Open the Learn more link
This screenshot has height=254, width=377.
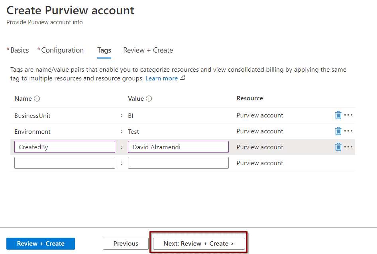coord(161,78)
